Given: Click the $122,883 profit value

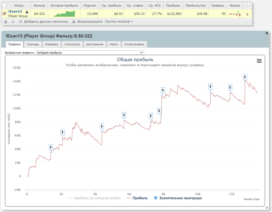Looking at the screenshot, I should click(x=174, y=14).
